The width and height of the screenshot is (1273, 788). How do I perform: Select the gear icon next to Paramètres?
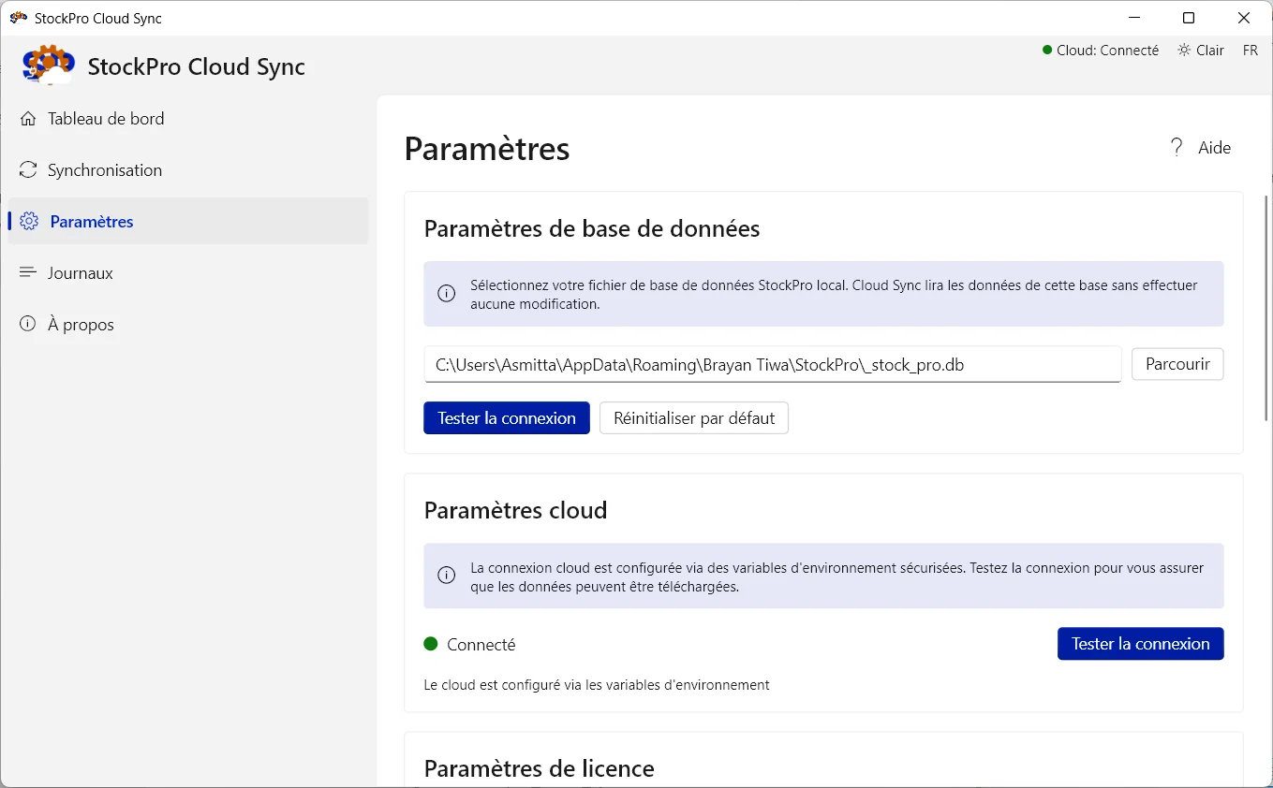point(28,221)
